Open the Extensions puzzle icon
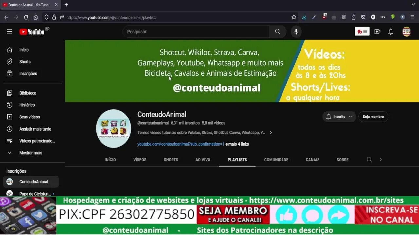The image size is (419, 235). 354,17
